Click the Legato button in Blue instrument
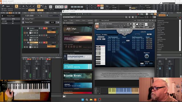 pyautogui.click(x=143, y=32)
